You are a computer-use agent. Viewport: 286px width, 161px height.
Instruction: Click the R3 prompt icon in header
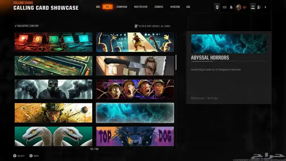pyautogui.click(x=253, y=7)
